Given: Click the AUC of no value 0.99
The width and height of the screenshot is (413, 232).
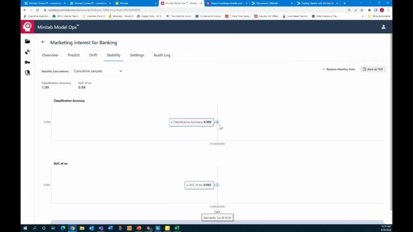Looking at the screenshot, I should (82, 88).
